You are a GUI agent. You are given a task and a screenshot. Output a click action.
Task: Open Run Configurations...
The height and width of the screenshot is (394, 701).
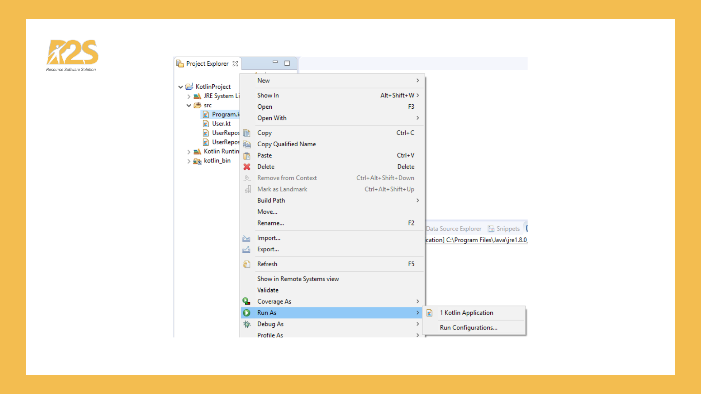[468, 328]
